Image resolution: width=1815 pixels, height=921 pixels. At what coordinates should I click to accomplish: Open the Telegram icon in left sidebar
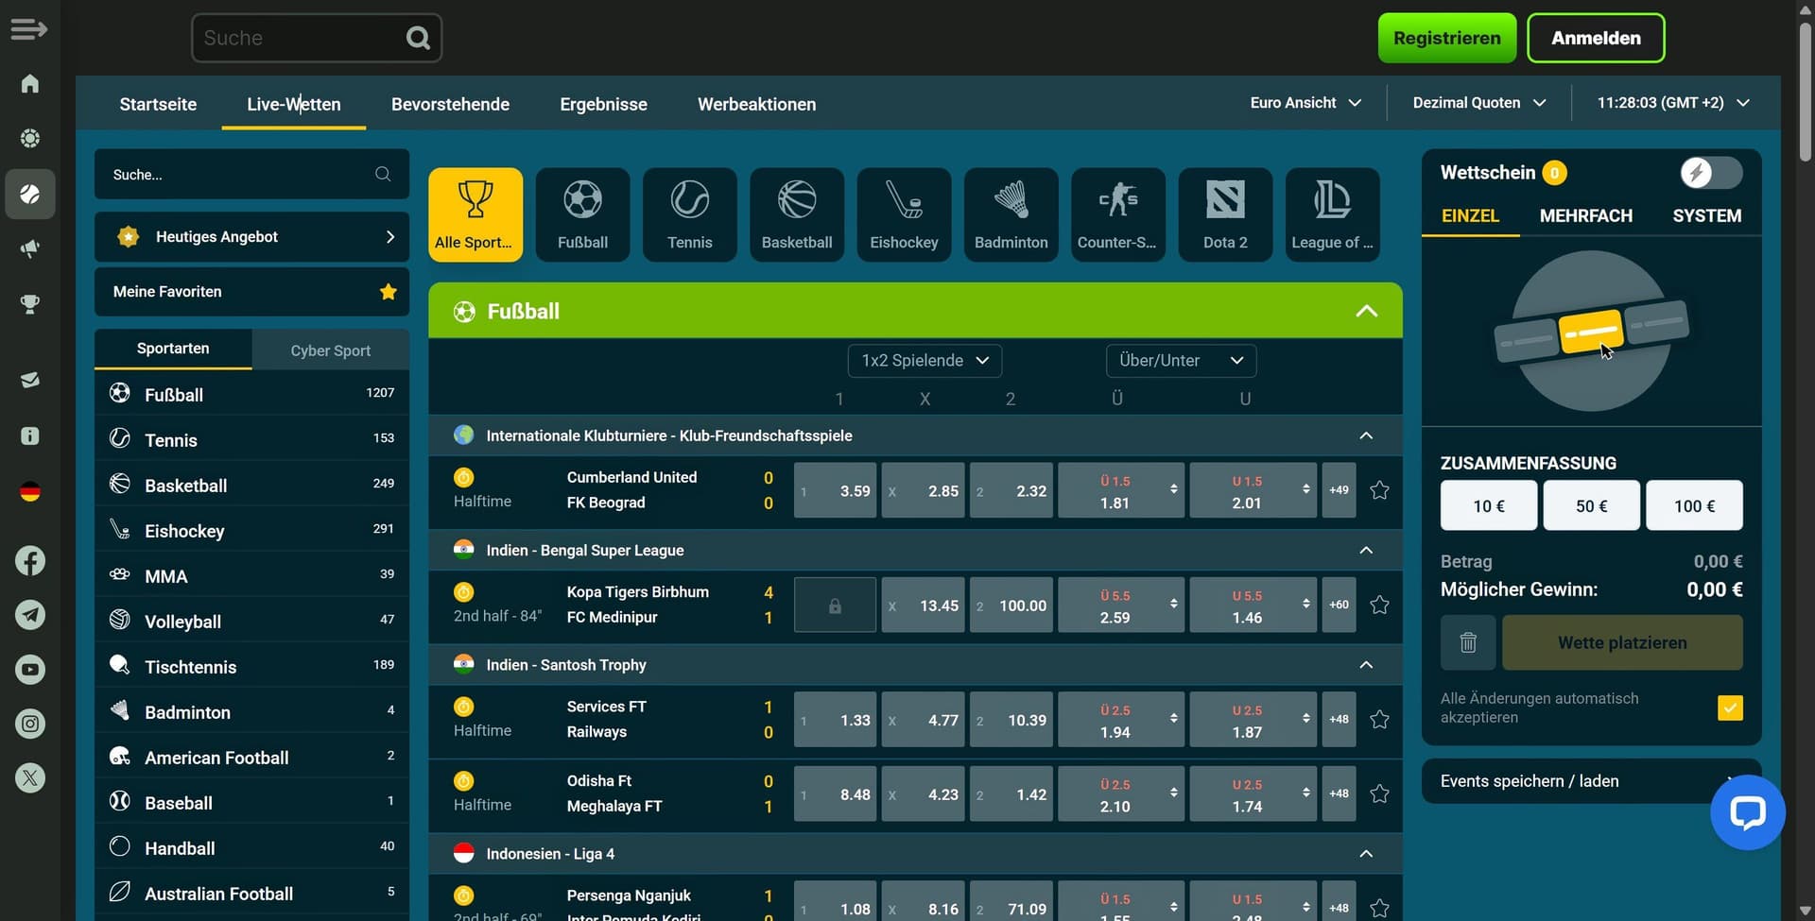[x=30, y=615]
